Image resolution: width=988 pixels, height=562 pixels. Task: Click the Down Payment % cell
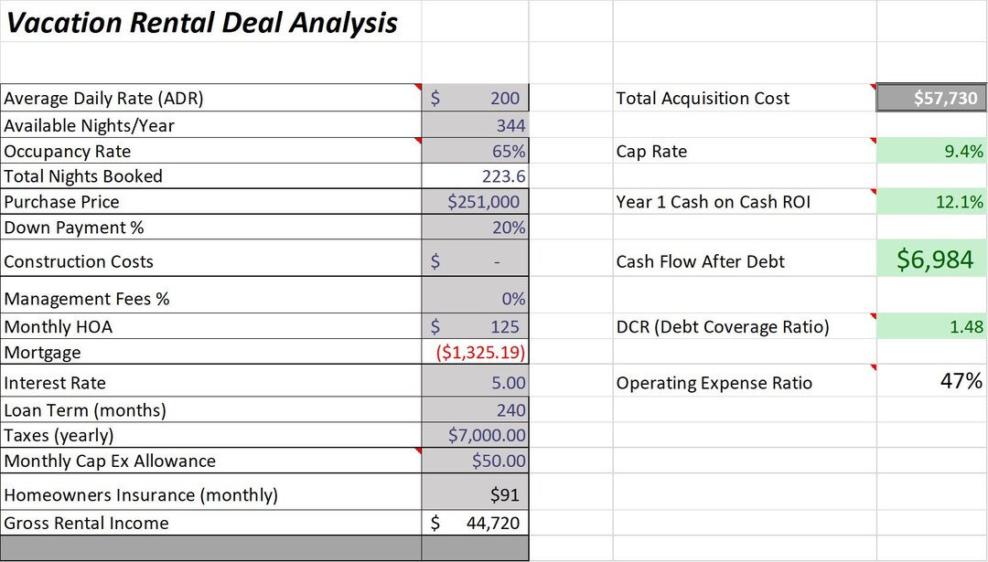475,227
